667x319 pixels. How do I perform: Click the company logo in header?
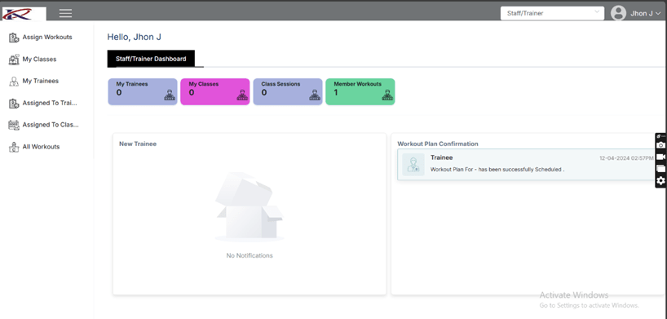click(x=24, y=14)
